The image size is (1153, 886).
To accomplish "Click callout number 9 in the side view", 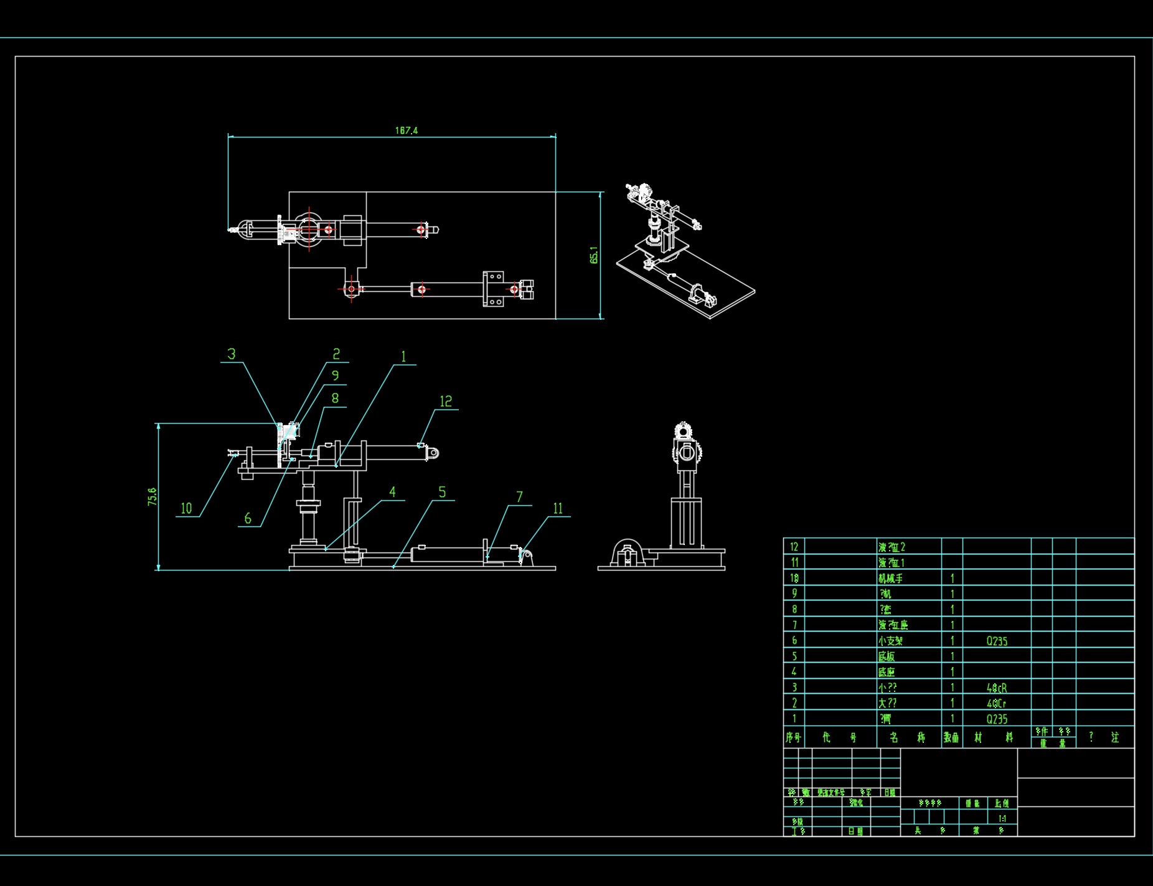I will pos(336,376).
